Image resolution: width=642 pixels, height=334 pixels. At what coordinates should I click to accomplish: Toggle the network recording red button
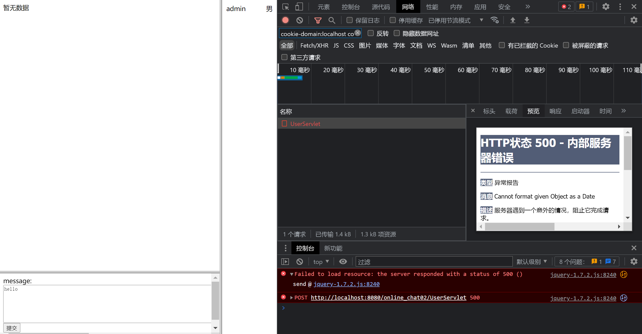coord(285,20)
